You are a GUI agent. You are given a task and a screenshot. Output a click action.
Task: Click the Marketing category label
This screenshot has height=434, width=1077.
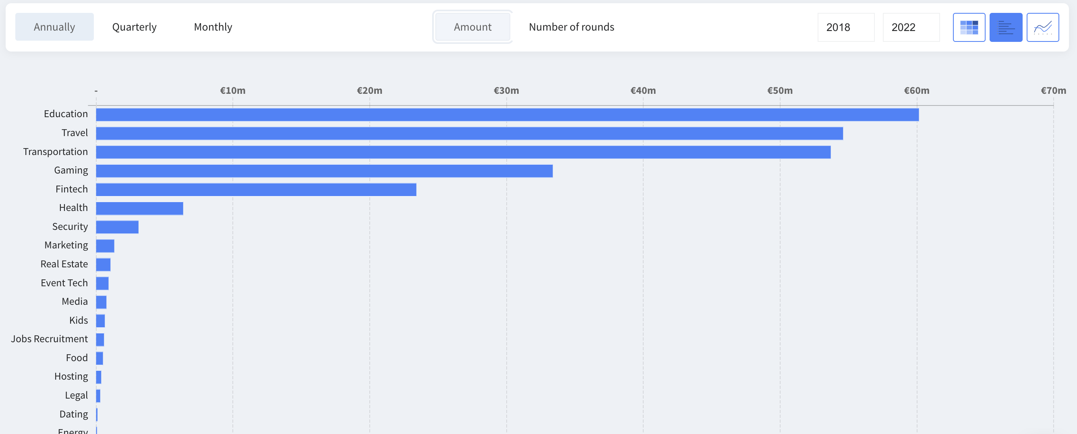tap(66, 246)
